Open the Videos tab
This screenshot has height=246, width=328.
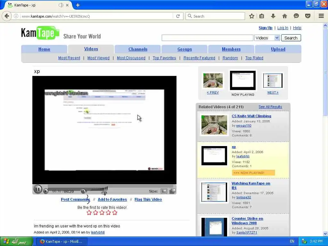click(91, 49)
